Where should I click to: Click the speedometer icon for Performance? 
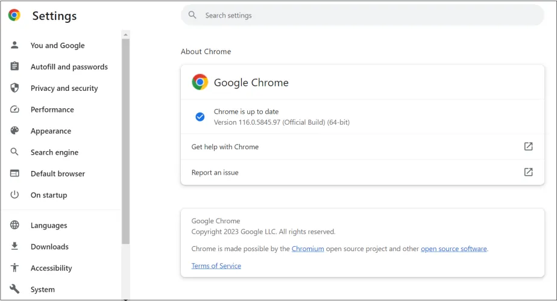coord(15,110)
